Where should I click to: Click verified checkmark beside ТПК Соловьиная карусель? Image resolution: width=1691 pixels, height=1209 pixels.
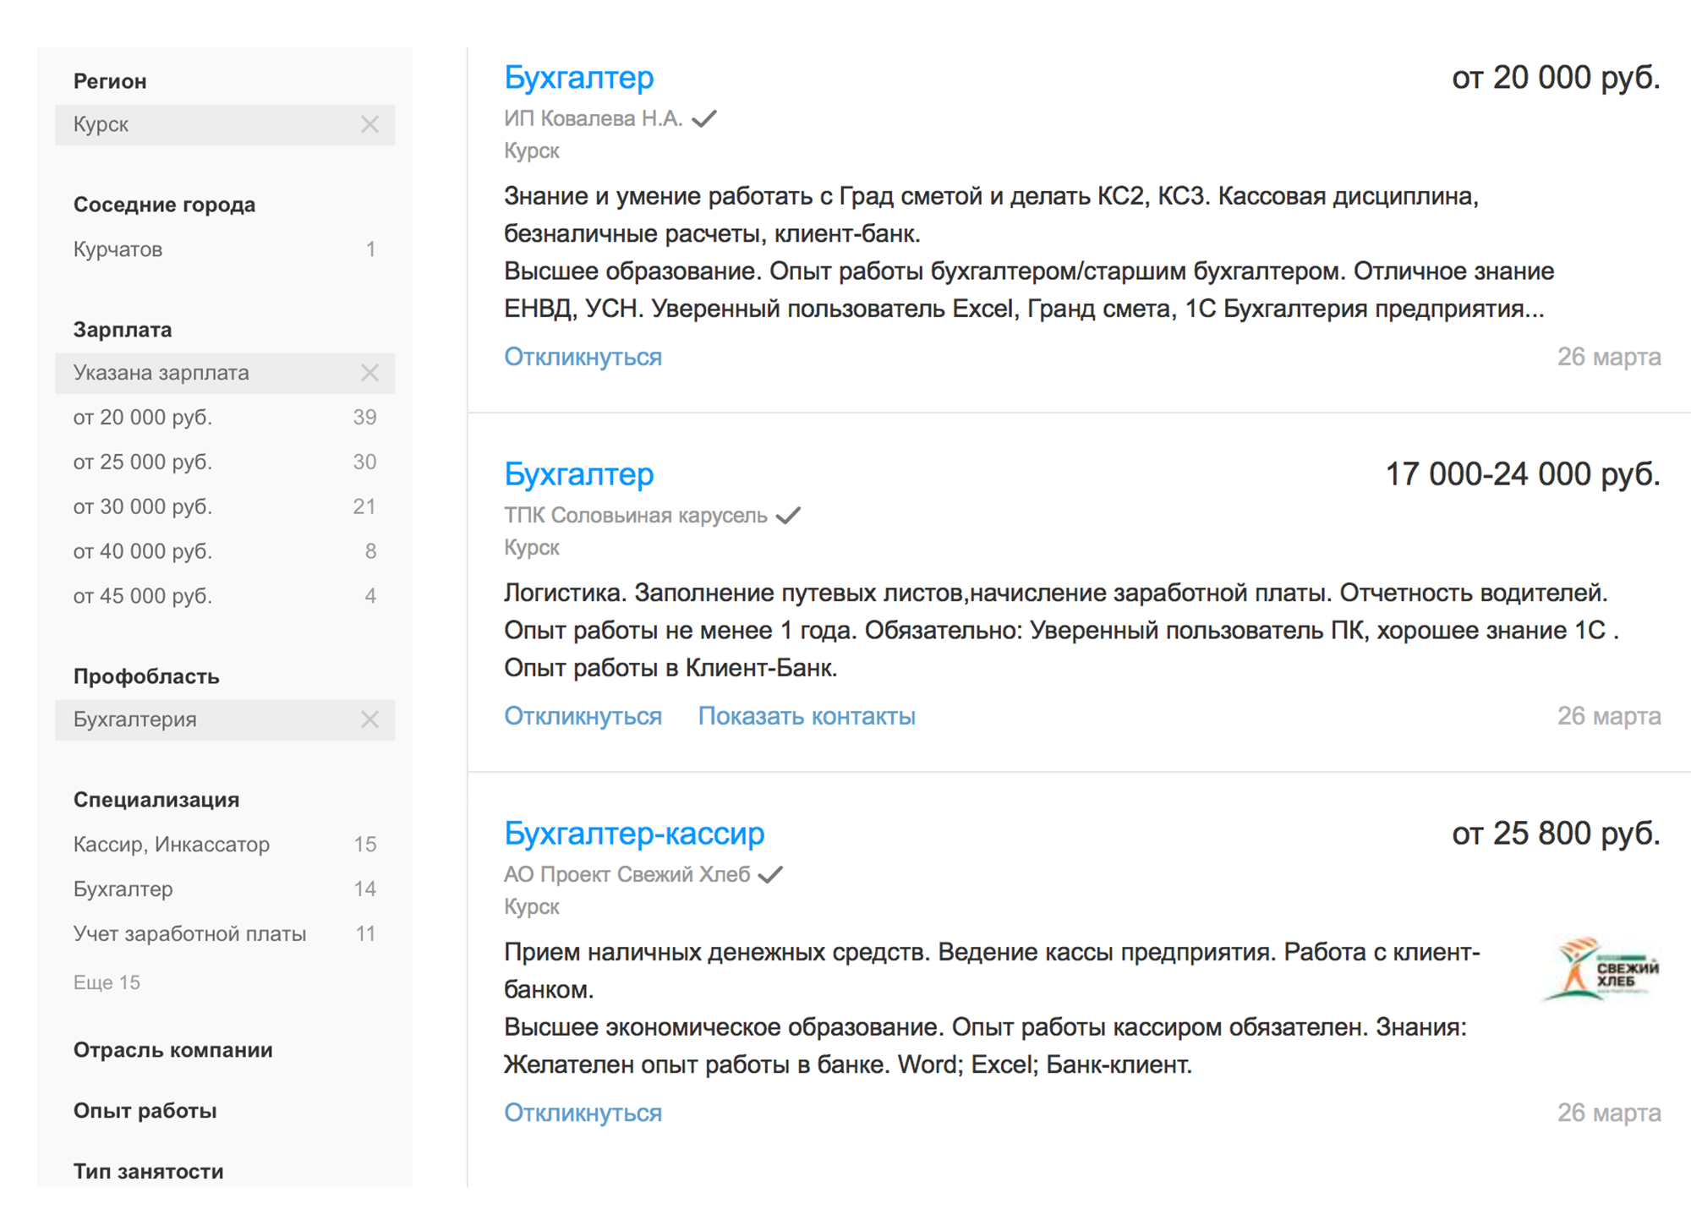click(x=788, y=515)
